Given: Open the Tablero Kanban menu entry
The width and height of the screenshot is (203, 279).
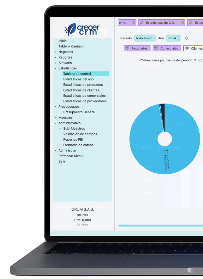Looking at the screenshot, I should [71, 46].
